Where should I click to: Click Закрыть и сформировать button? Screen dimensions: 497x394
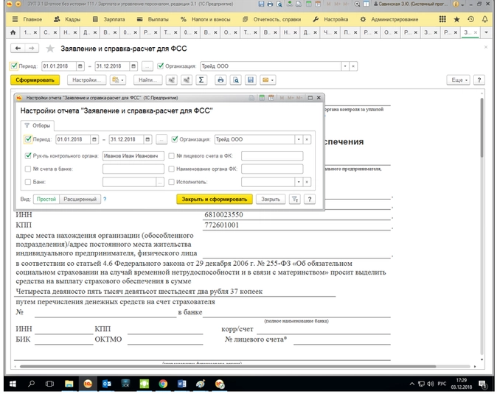(215, 199)
